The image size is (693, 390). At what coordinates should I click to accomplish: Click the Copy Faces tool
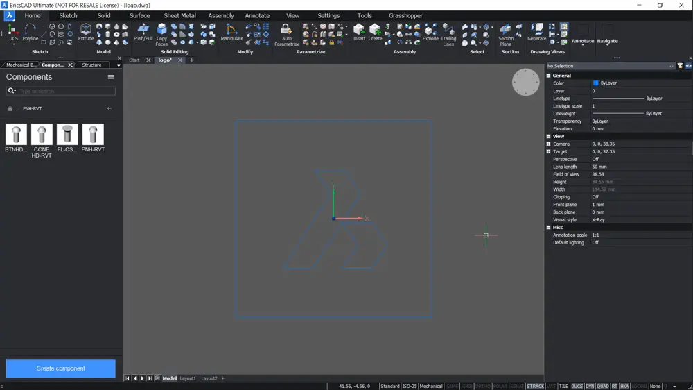coord(161,35)
